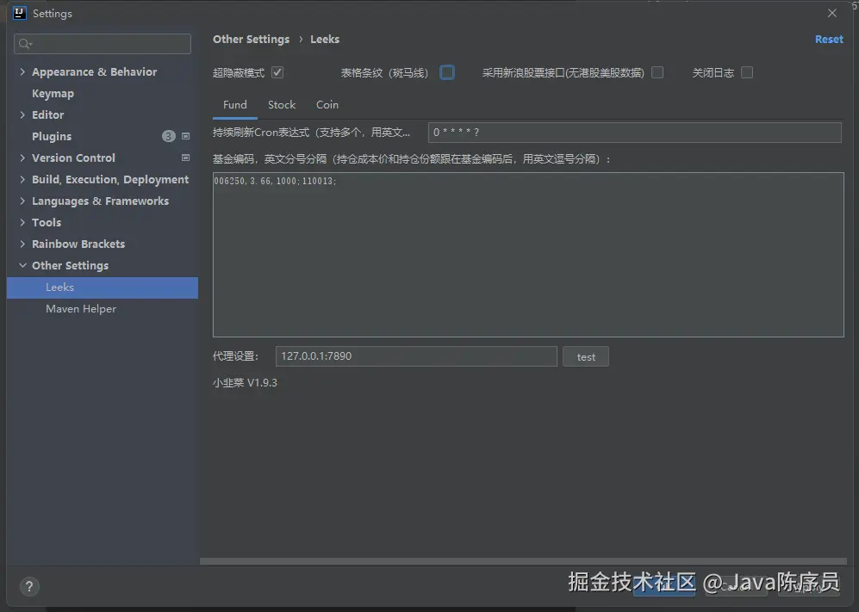The width and height of the screenshot is (859, 612).
Task: Close the Settings dialog
Action: (831, 13)
